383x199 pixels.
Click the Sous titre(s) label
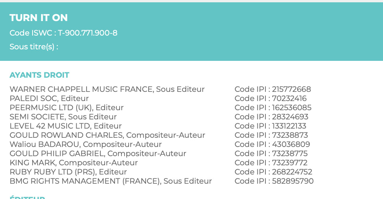pyautogui.click(x=34, y=47)
